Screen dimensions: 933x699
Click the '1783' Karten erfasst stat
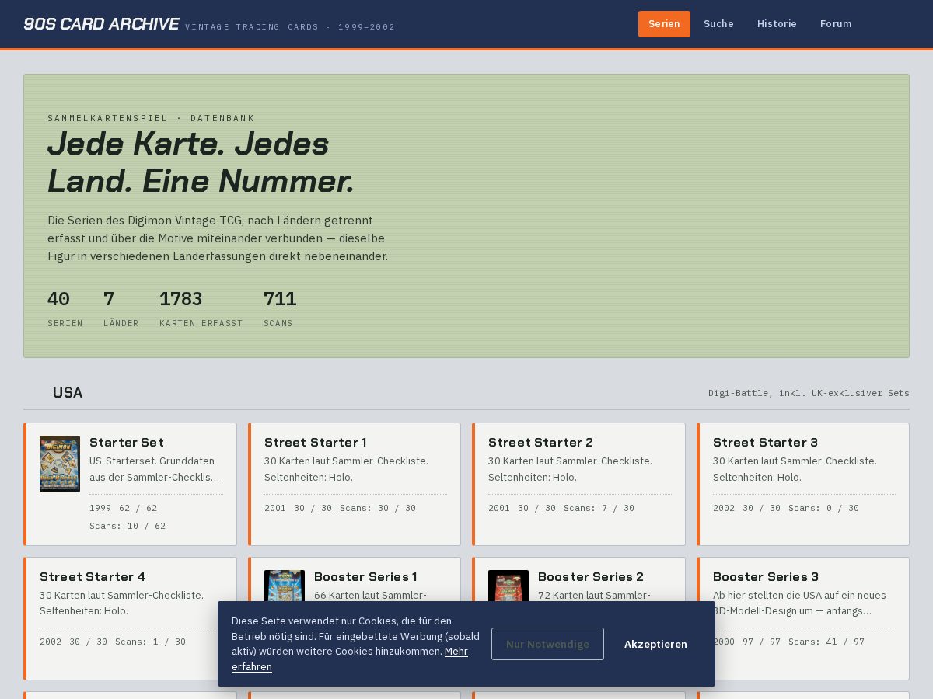tap(201, 308)
